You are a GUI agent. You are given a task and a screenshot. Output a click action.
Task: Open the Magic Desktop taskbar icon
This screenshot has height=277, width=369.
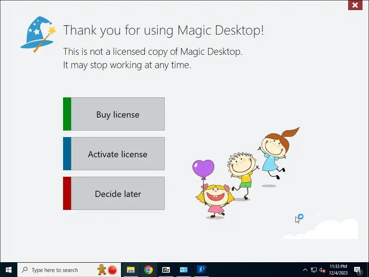point(201,270)
